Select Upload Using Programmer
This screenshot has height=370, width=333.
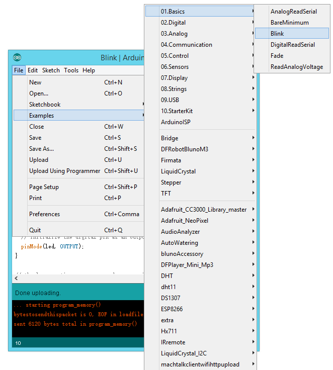(78, 171)
